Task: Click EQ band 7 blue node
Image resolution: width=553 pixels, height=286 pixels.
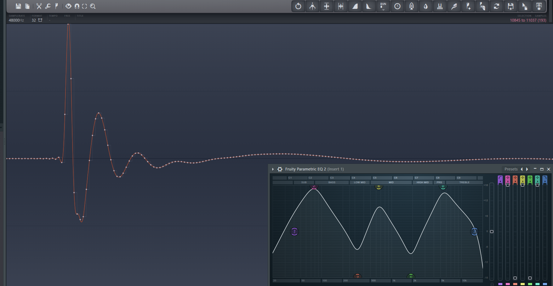Action: point(474,232)
